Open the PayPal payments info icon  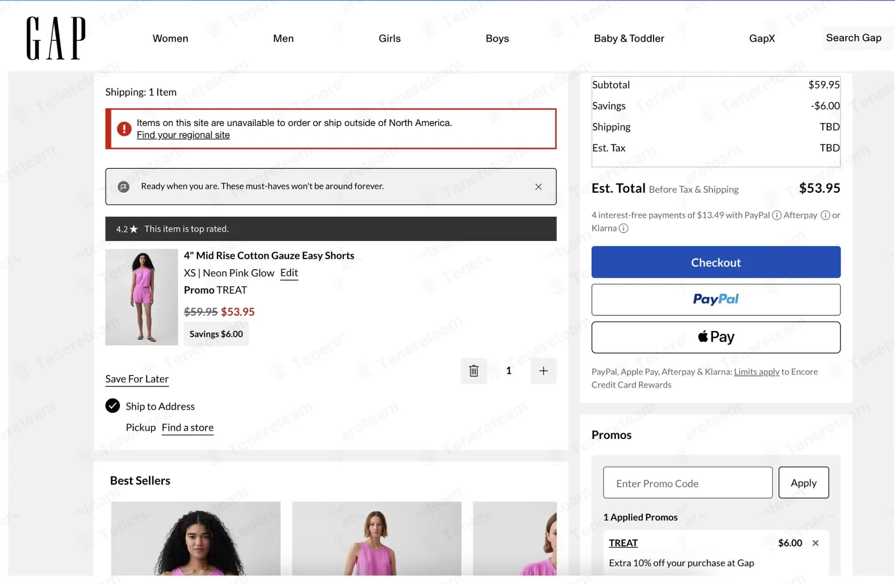(777, 215)
